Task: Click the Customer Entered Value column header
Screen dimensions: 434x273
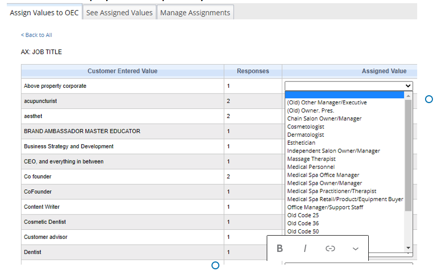Action: 122,71
